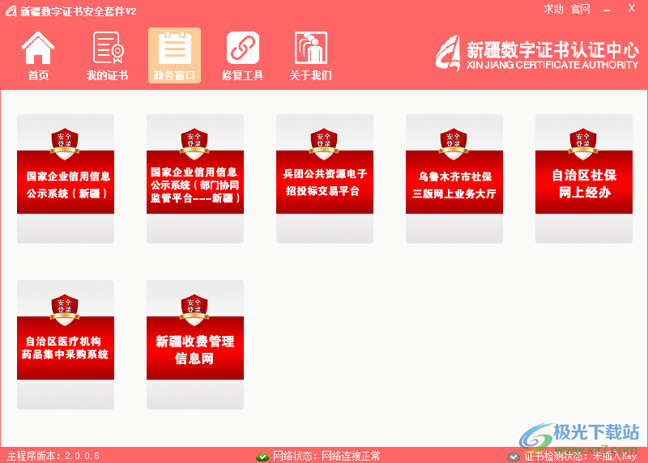
Task: Select 政务窗口 calendar icon
Action: pos(174,49)
